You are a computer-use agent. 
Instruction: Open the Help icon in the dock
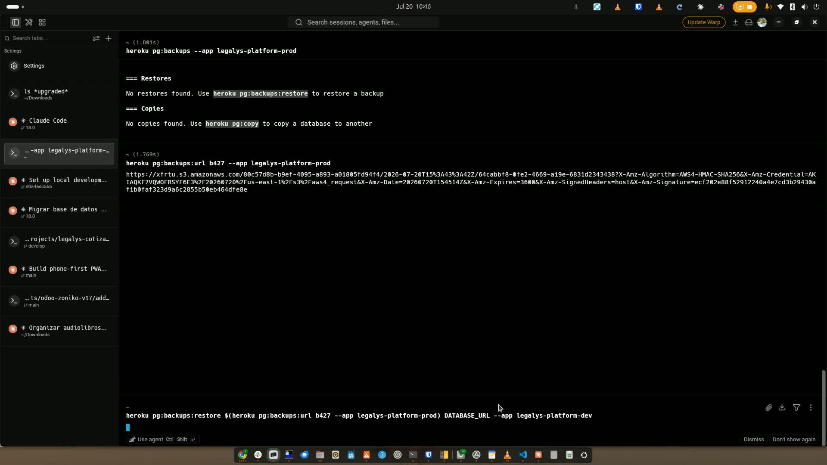pos(382,455)
